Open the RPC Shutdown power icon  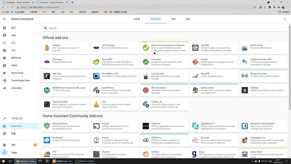pos(145,90)
